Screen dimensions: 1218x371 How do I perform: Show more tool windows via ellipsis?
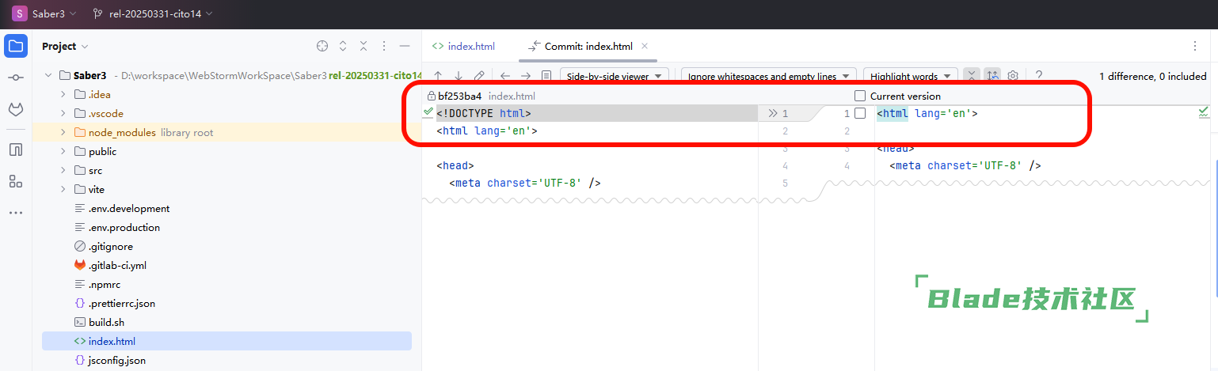16,213
